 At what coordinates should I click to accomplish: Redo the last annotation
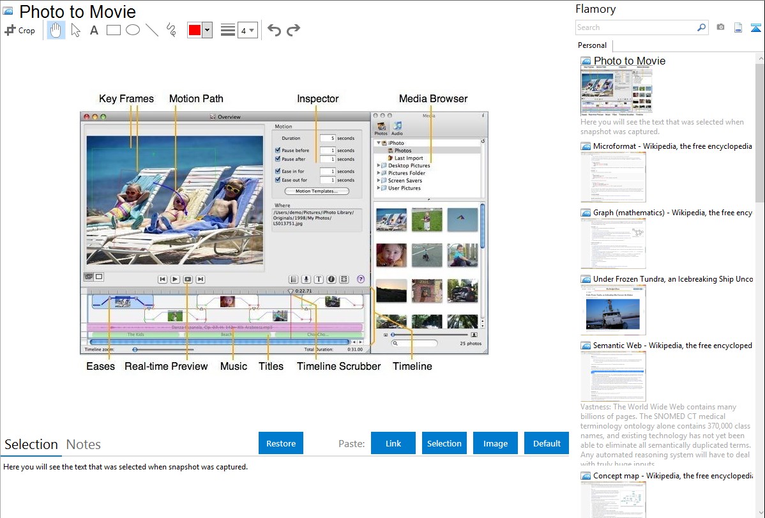pos(293,30)
